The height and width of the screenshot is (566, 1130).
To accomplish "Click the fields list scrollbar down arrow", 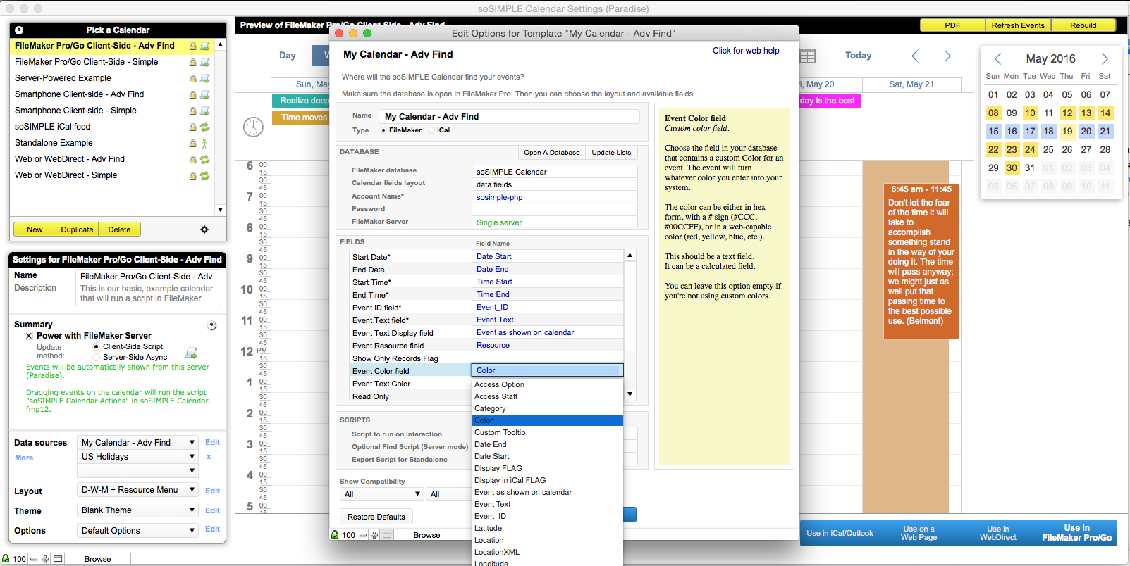I will tap(630, 394).
